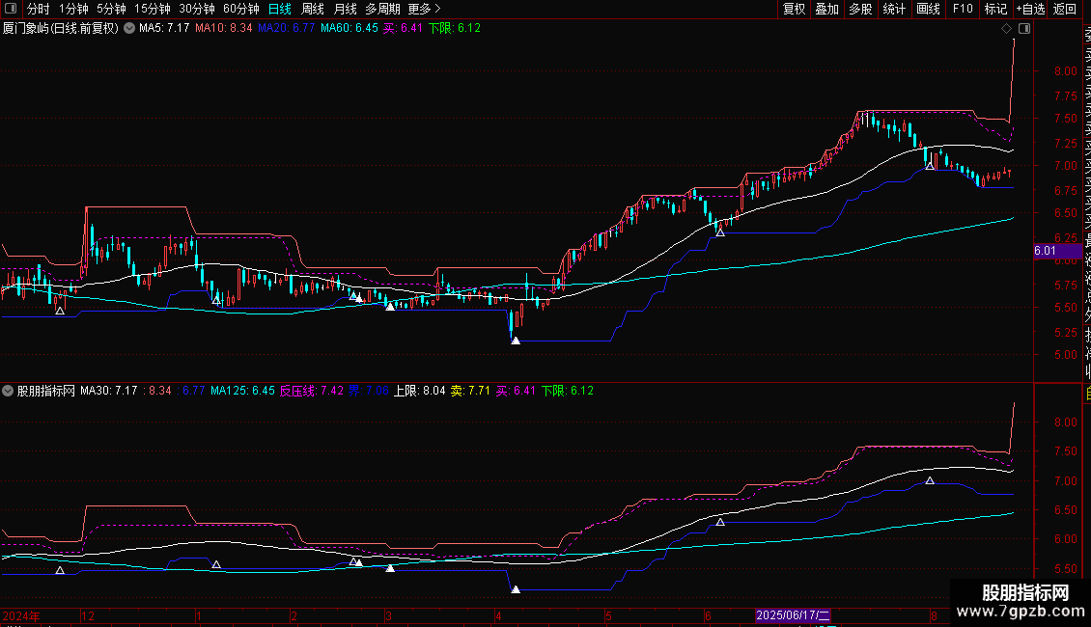
Task: Click the 2025/06/17/二 date marker
Action: point(793,615)
